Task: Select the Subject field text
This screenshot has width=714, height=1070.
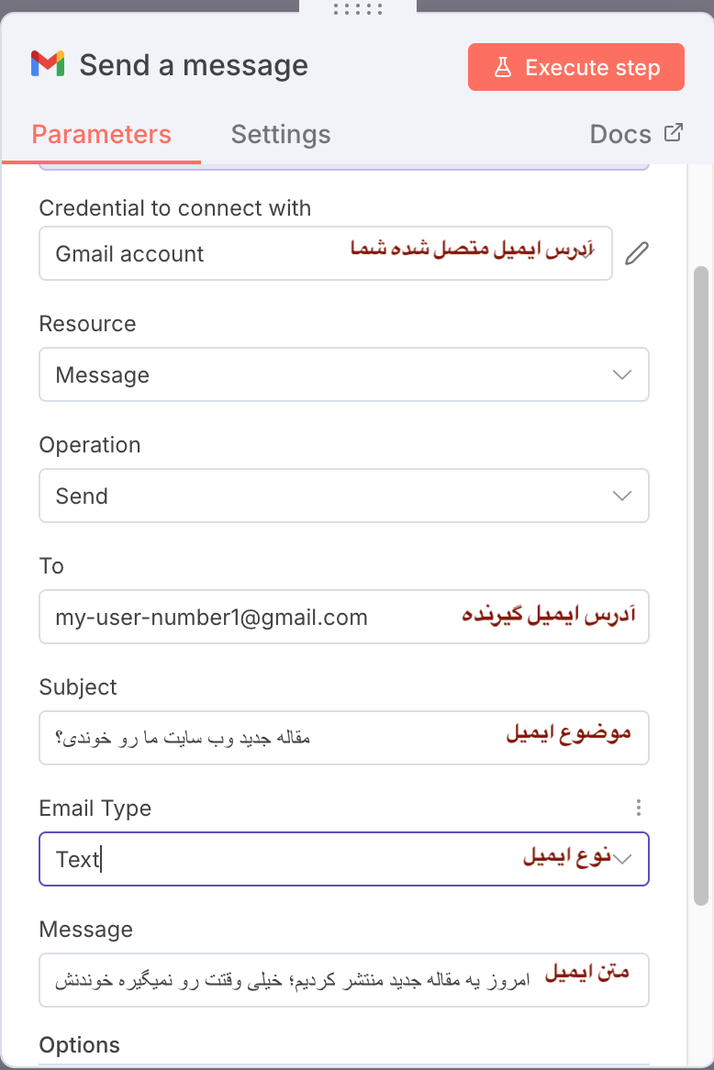Action: click(275, 738)
